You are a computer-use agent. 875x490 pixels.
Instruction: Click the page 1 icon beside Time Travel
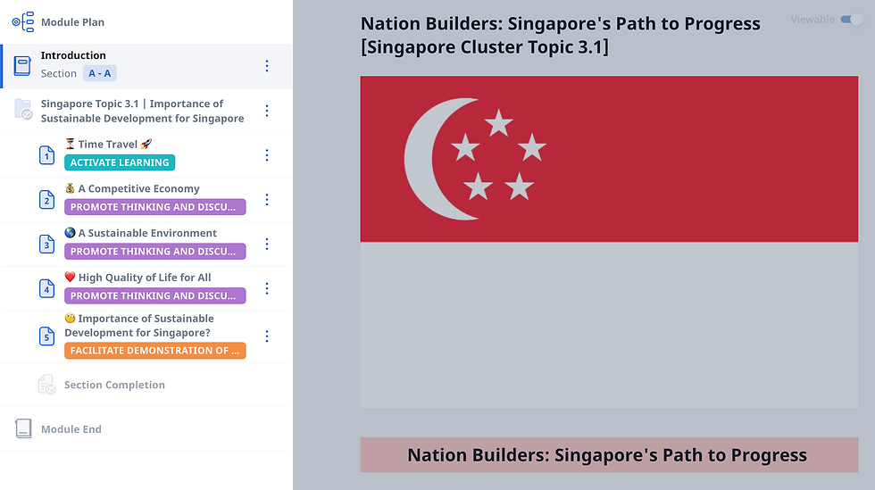tap(46, 155)
